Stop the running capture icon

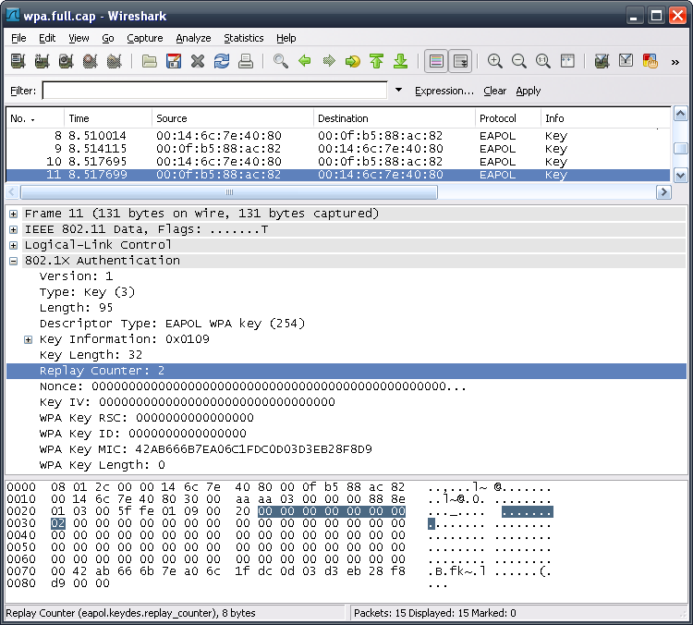(x=91, y=61)
